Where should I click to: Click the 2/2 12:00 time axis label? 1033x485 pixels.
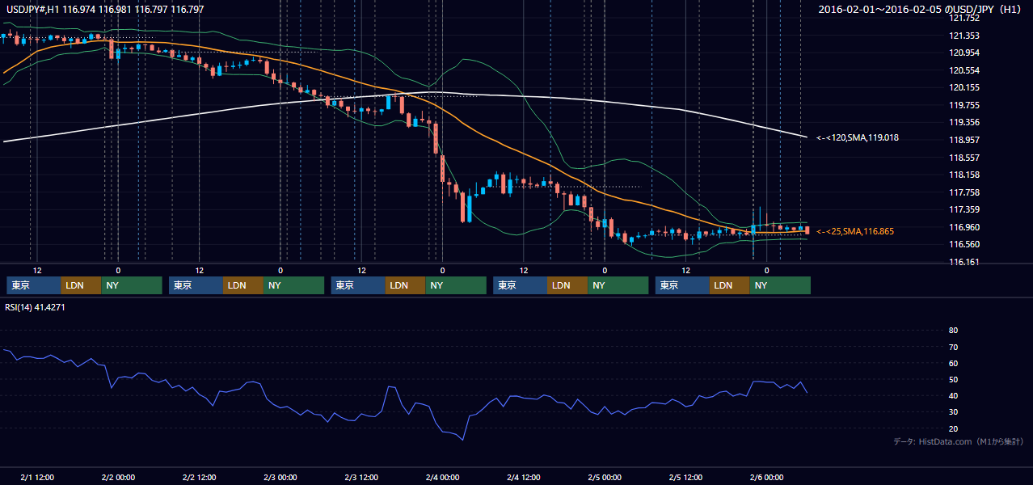pos(199,478)
